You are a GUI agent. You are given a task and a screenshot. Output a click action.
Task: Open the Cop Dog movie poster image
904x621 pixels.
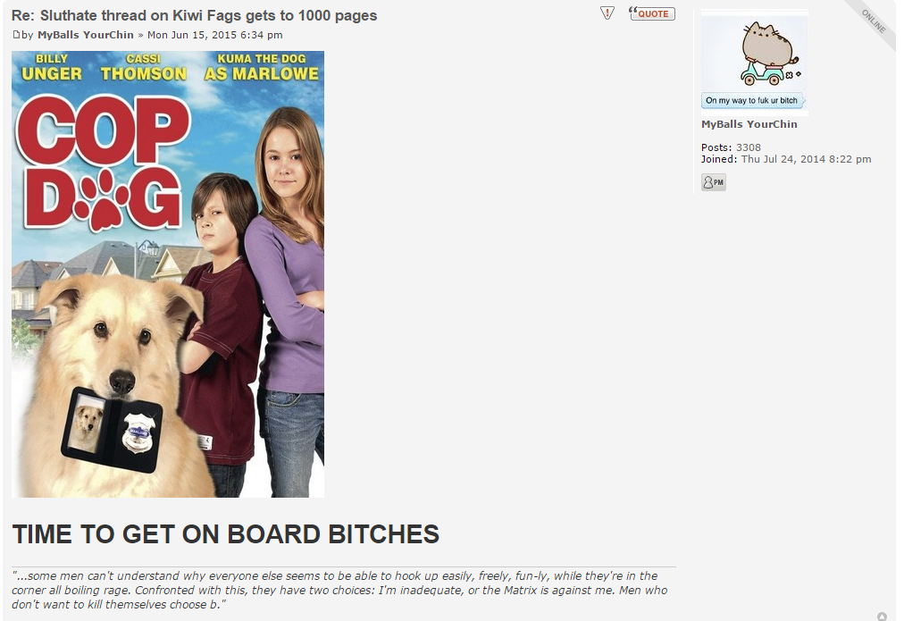(x=168, y=274)
